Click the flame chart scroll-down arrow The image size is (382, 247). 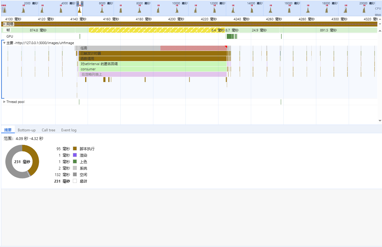380,121
